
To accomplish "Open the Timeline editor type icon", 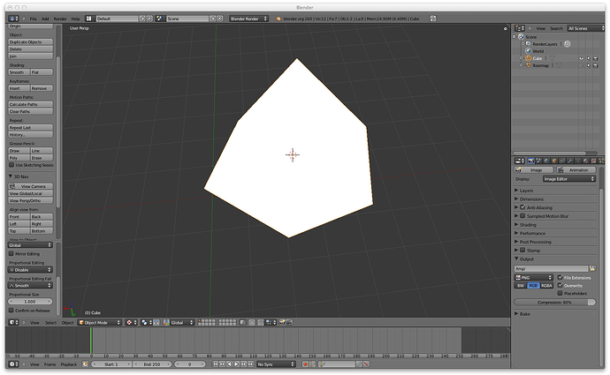I will 13,364.
